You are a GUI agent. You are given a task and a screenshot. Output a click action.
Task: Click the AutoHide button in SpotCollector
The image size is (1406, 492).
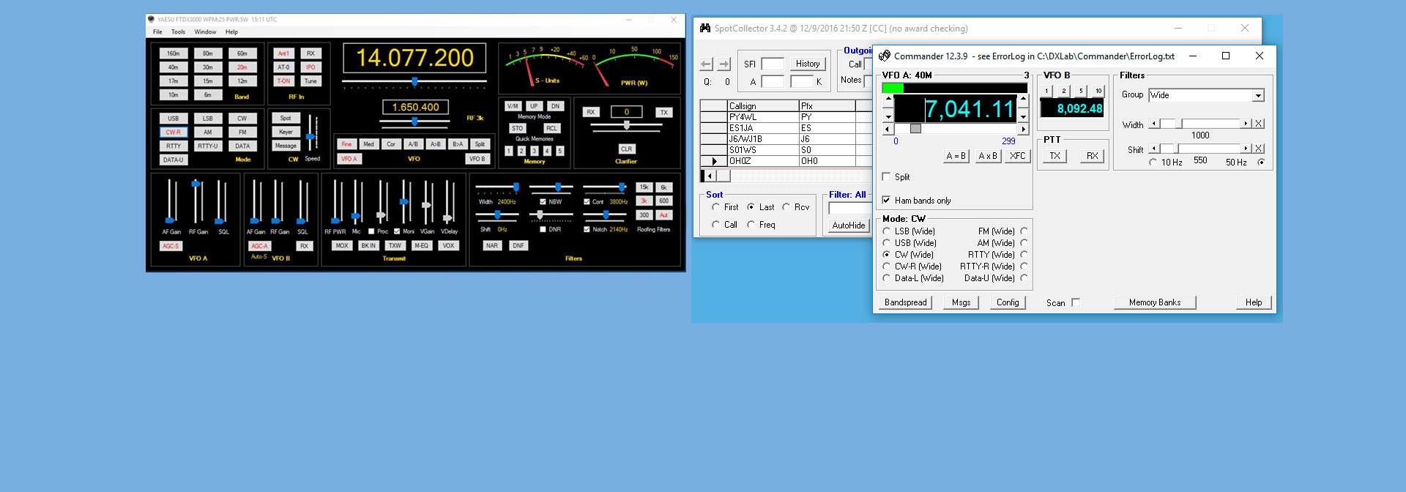[848, 225]
